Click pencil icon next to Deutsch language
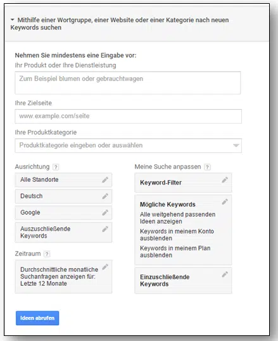Screen dimensions: 278x341 click(105, 196)
